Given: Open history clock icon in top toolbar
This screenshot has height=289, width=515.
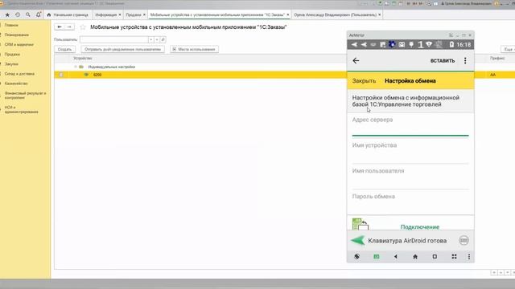Looking at the screenshot, I should [x=18, y=14].
